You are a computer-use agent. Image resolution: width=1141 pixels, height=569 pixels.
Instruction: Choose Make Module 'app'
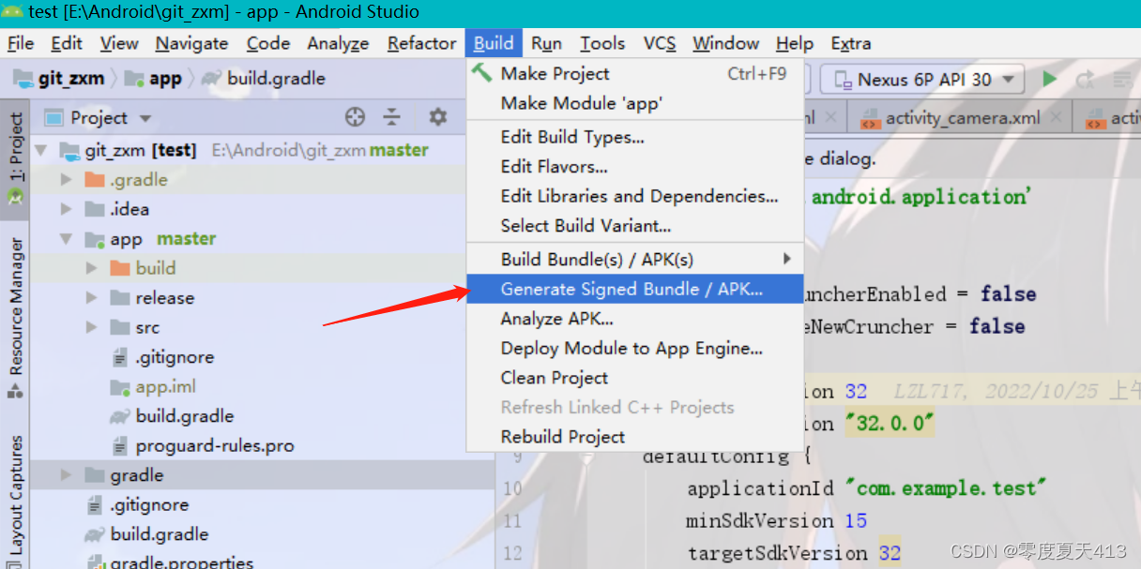634,103
